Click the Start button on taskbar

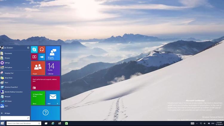coord(2,123)
